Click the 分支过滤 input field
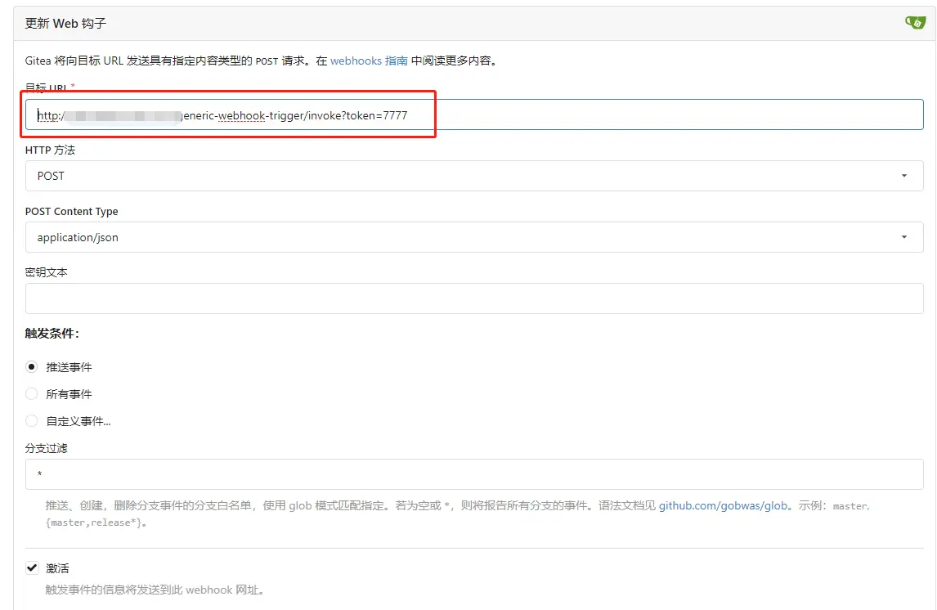The image size is (937, 610). tap(474, 474)
